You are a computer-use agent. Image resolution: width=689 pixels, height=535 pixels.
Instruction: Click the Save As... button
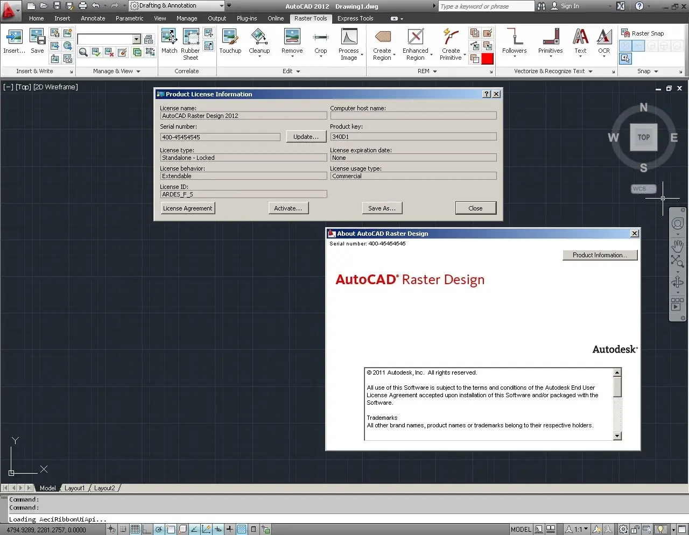382,208
